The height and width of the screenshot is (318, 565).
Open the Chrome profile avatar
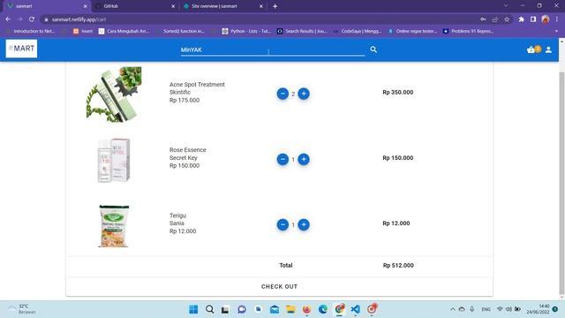click(x=546, y=19)
